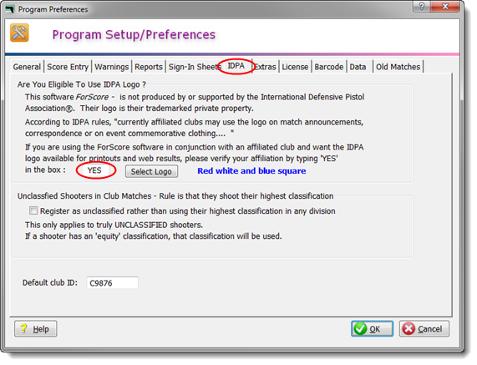Click Cancel button with red X

click(424, 329)
